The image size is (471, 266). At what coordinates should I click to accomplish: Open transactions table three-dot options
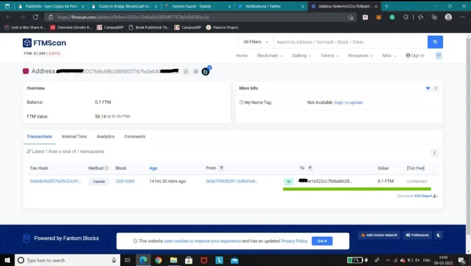(434, 153)
